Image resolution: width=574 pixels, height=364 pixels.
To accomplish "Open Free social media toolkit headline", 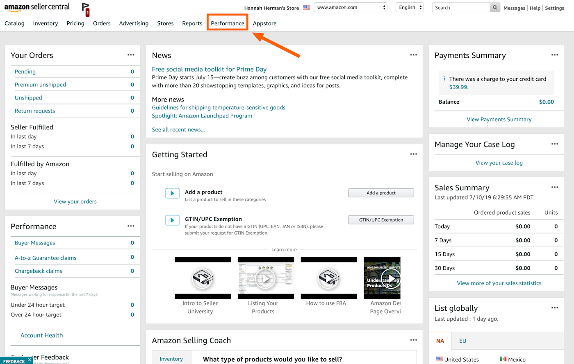I will pos(209,69).
